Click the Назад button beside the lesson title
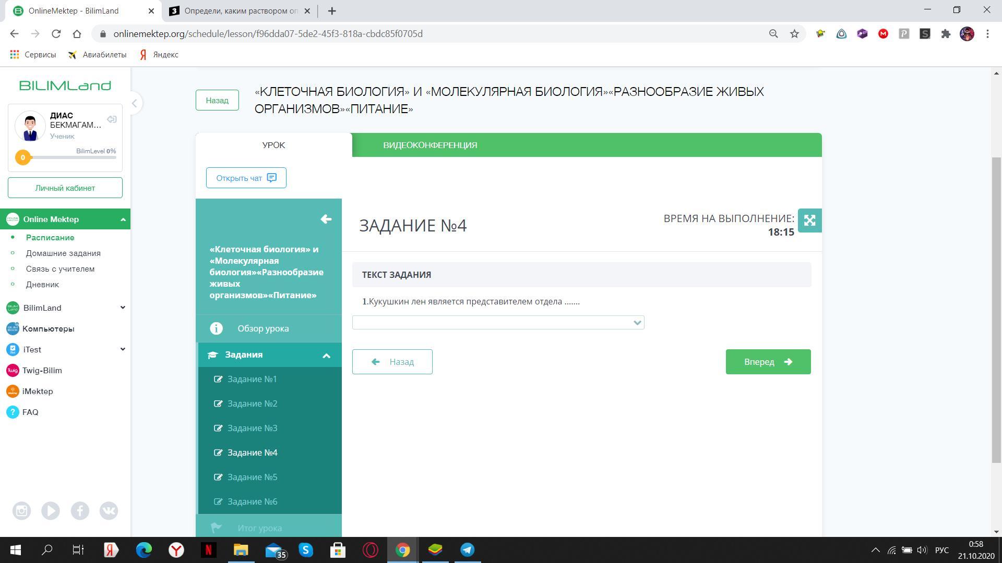 [x=217, y=100]
